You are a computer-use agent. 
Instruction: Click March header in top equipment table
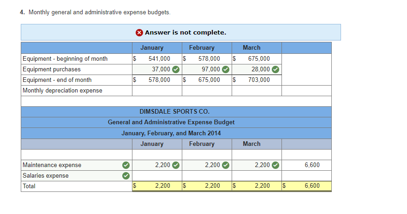(251, 47)
